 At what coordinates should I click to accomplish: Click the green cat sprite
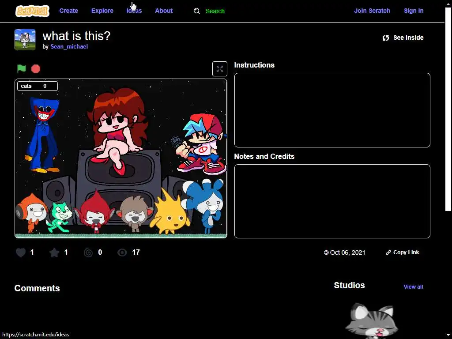(59, 217)
